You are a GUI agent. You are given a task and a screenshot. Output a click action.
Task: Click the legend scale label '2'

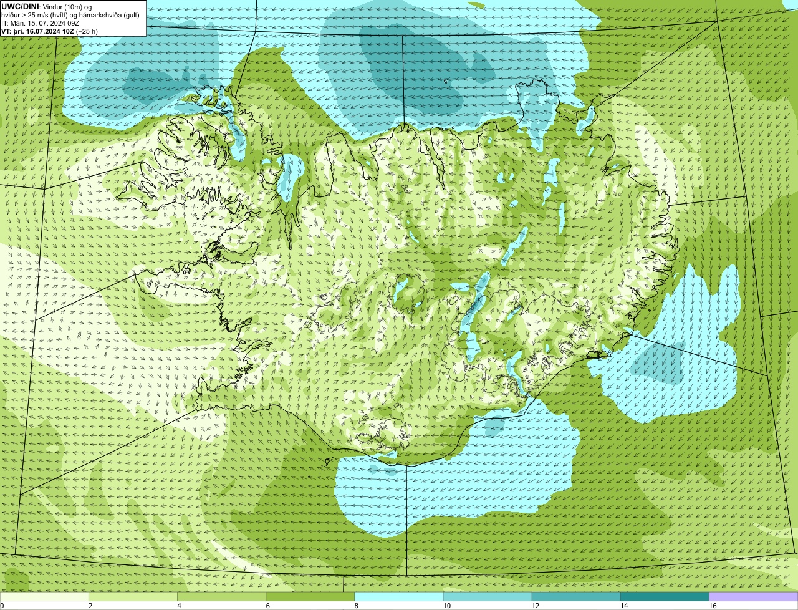pyautogui.click(x=90, y=606)
